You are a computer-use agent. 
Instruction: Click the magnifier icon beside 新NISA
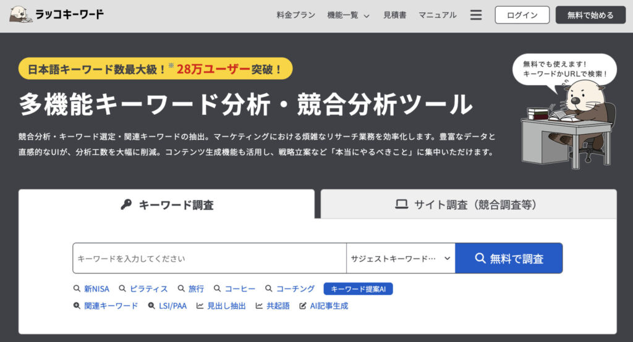[x=77, y=289]
